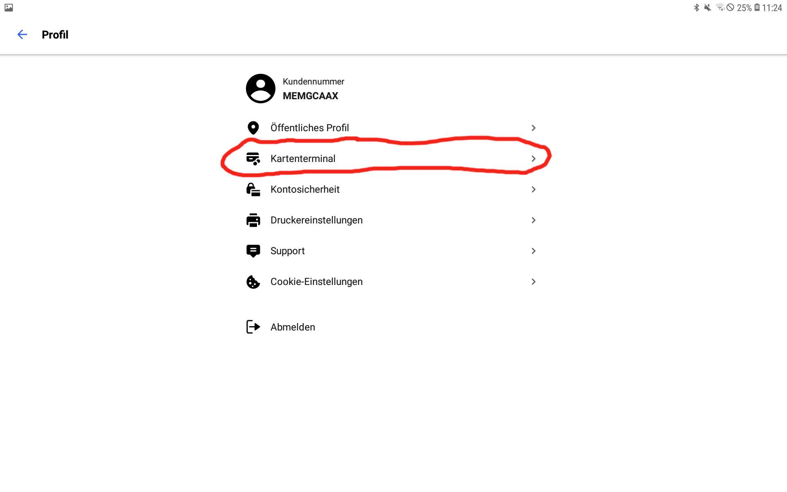Click the customer number MEMGCAAX
The height and width of the screenshot is (492, 787).
tap(310, 96)
